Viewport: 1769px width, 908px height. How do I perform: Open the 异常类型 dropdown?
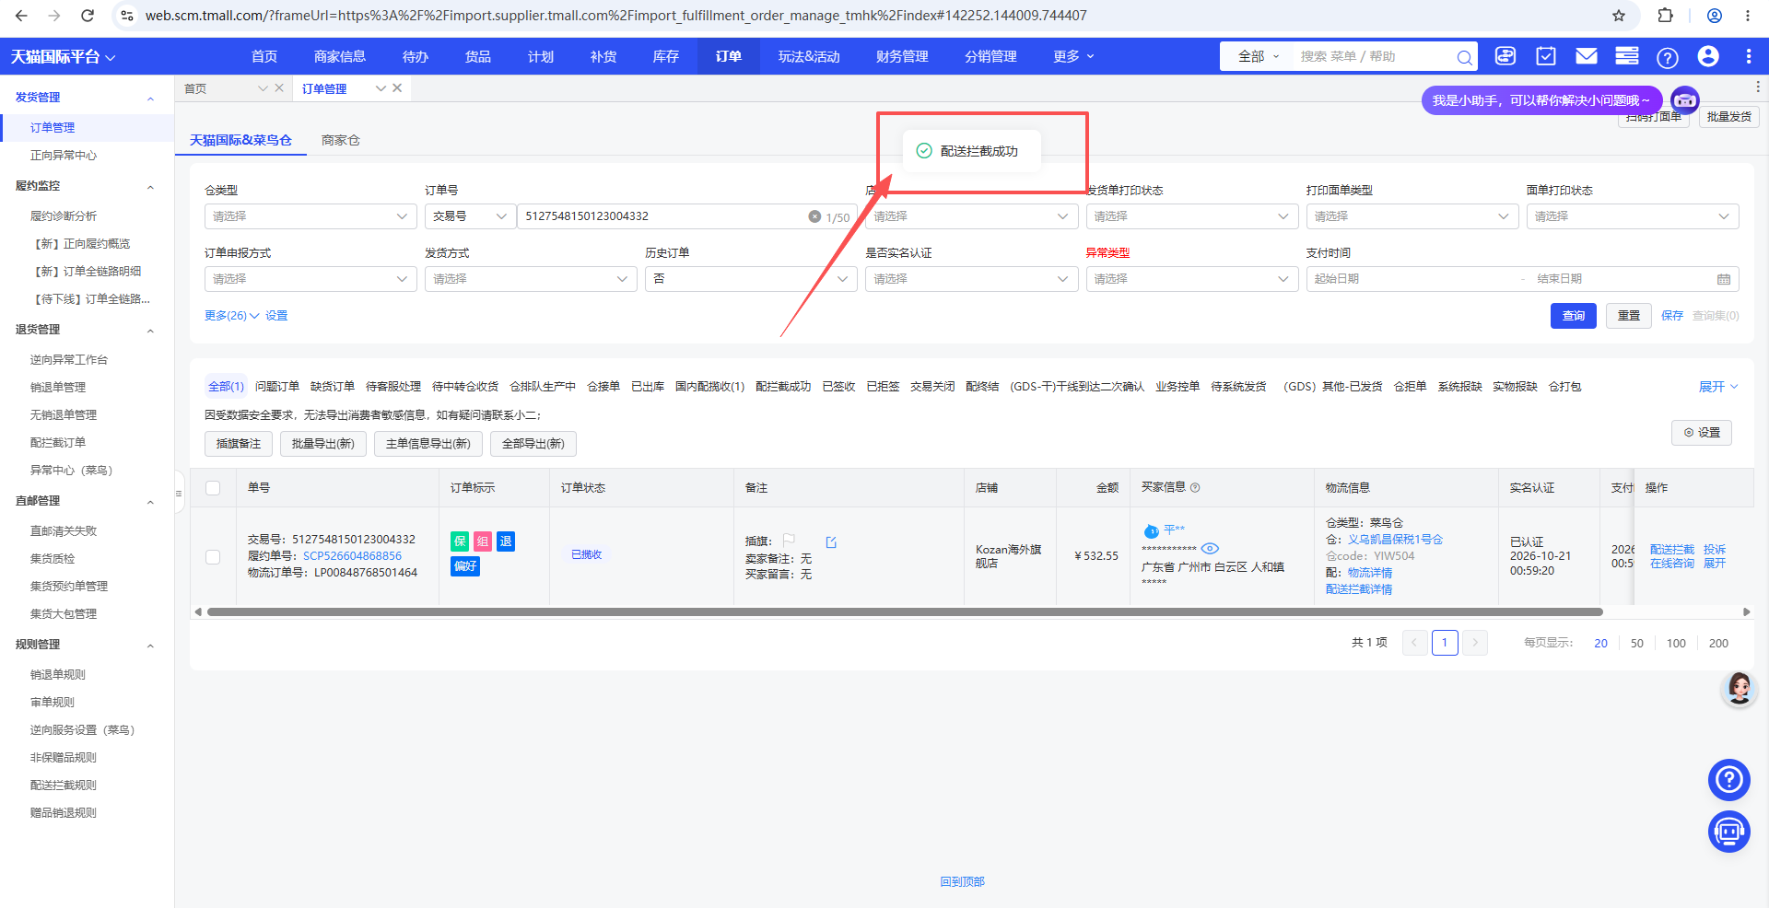(x=1192, y=279)
